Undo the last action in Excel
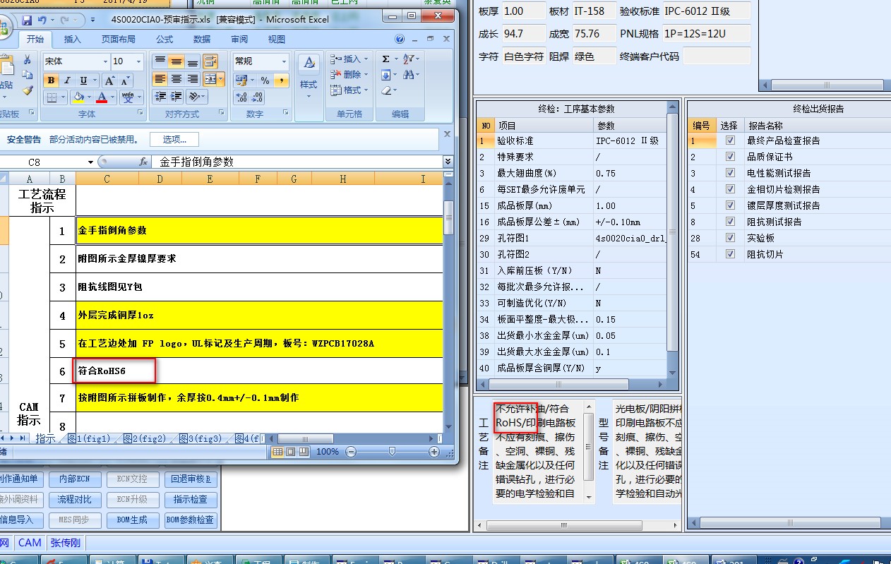 (x=42, y=20)
